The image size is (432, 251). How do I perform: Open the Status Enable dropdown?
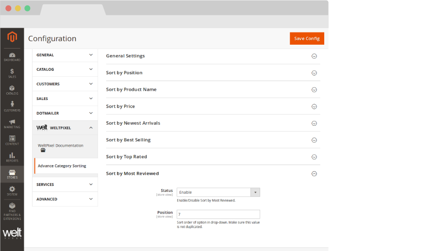pos(218,192)
